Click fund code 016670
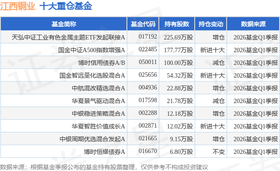Screen dimensions: 280x171 148,151
